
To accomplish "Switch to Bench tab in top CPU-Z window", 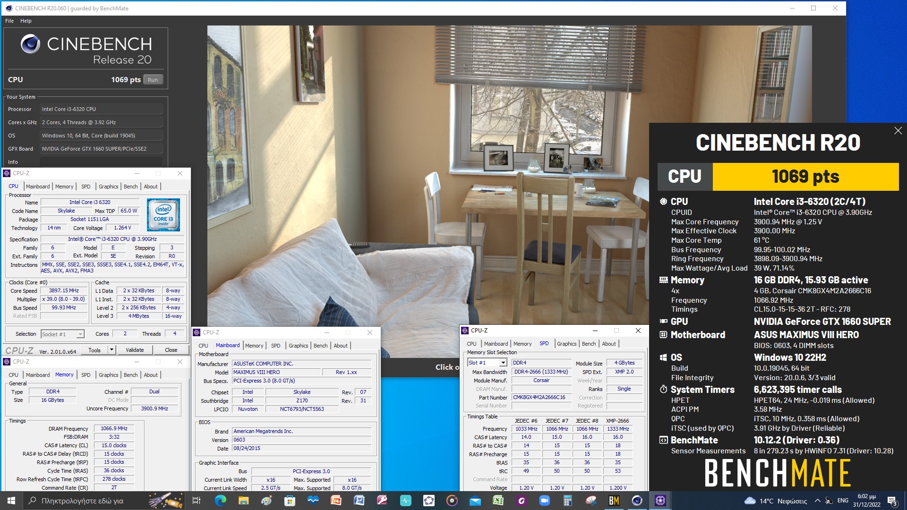I will click(x=131, y=187).
